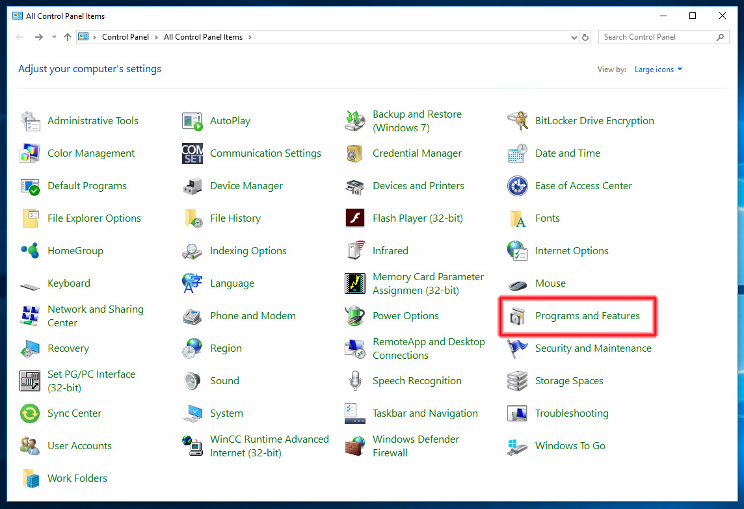Open the Memory Card Parameter Assignment icon
This screenshot has height=509, width=744.
(355, 283)
